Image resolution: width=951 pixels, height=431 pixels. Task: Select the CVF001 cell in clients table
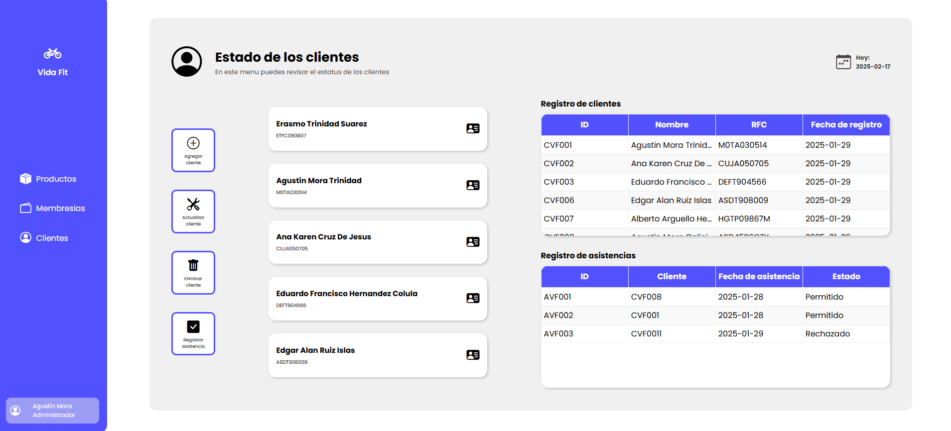[584, 145]
